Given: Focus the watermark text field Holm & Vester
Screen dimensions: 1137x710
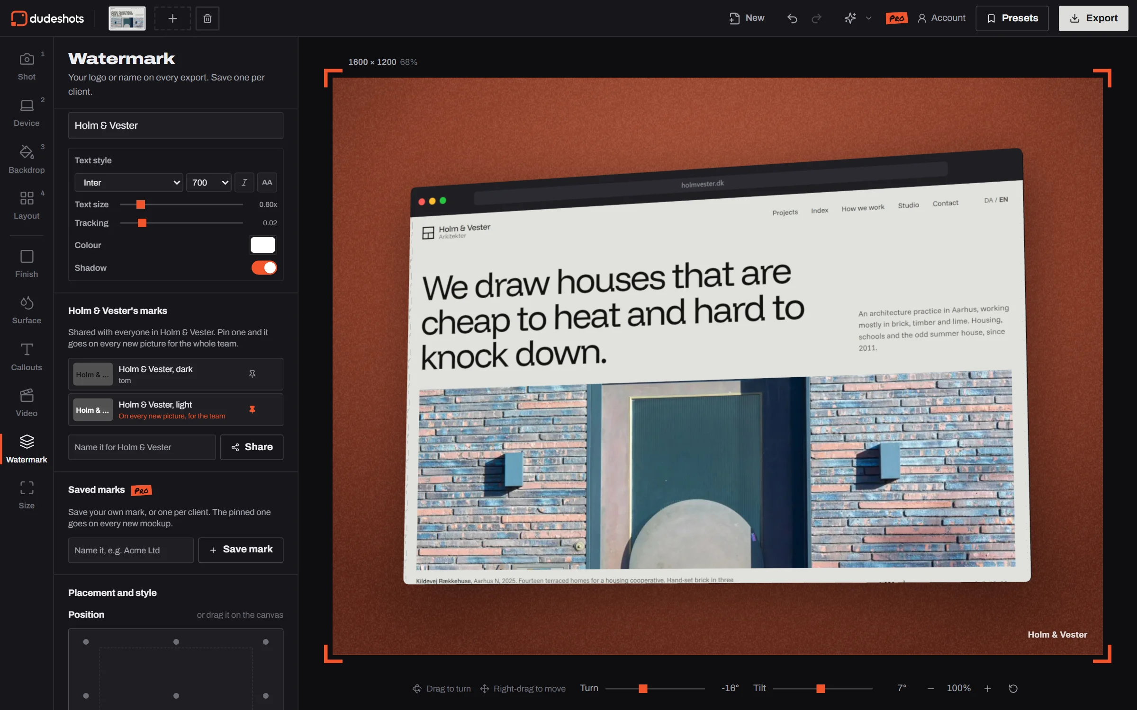Looking at the screenshot, I should [x=176, y=125].
